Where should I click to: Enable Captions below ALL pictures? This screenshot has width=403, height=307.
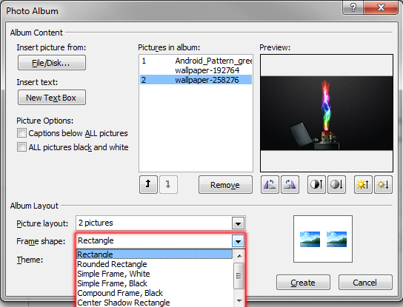[21, 133]
